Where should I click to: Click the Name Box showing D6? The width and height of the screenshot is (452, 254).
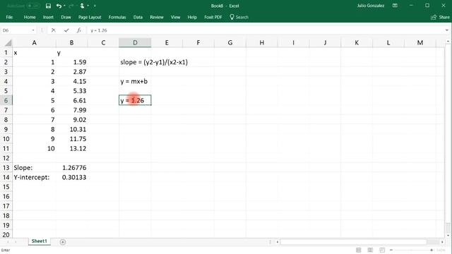pos(16,30)
